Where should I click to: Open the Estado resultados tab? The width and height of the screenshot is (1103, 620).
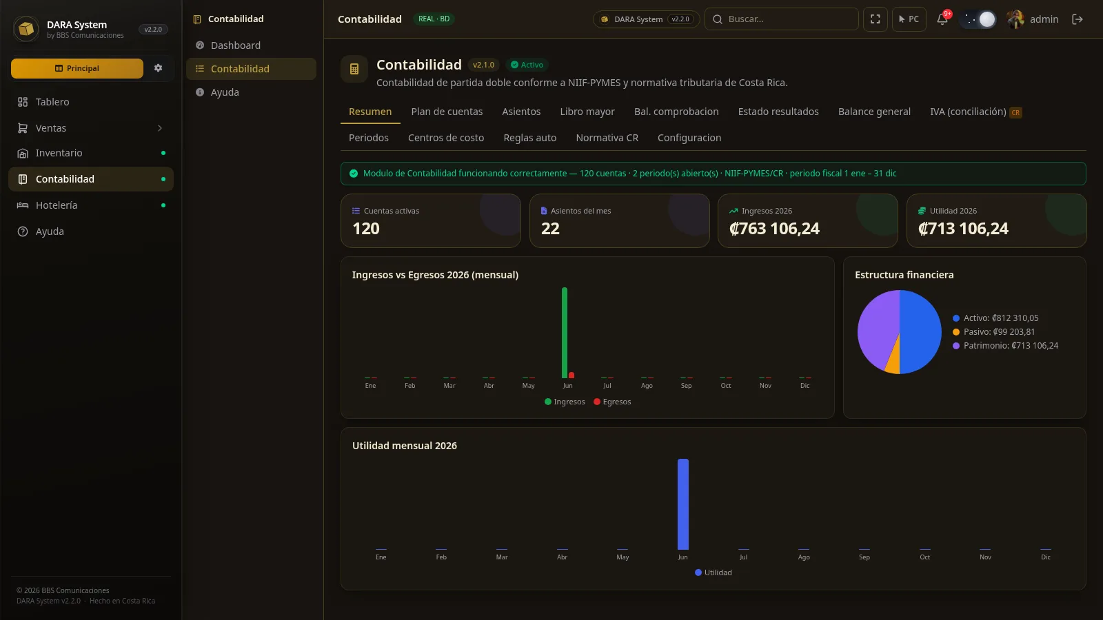point(778,112)
